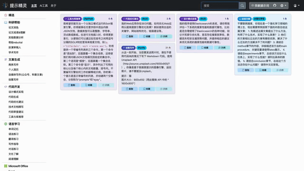This screenshot has width=304, height=171.
Task: Upvote the flame icon showing 21
Action: point(169,48)
